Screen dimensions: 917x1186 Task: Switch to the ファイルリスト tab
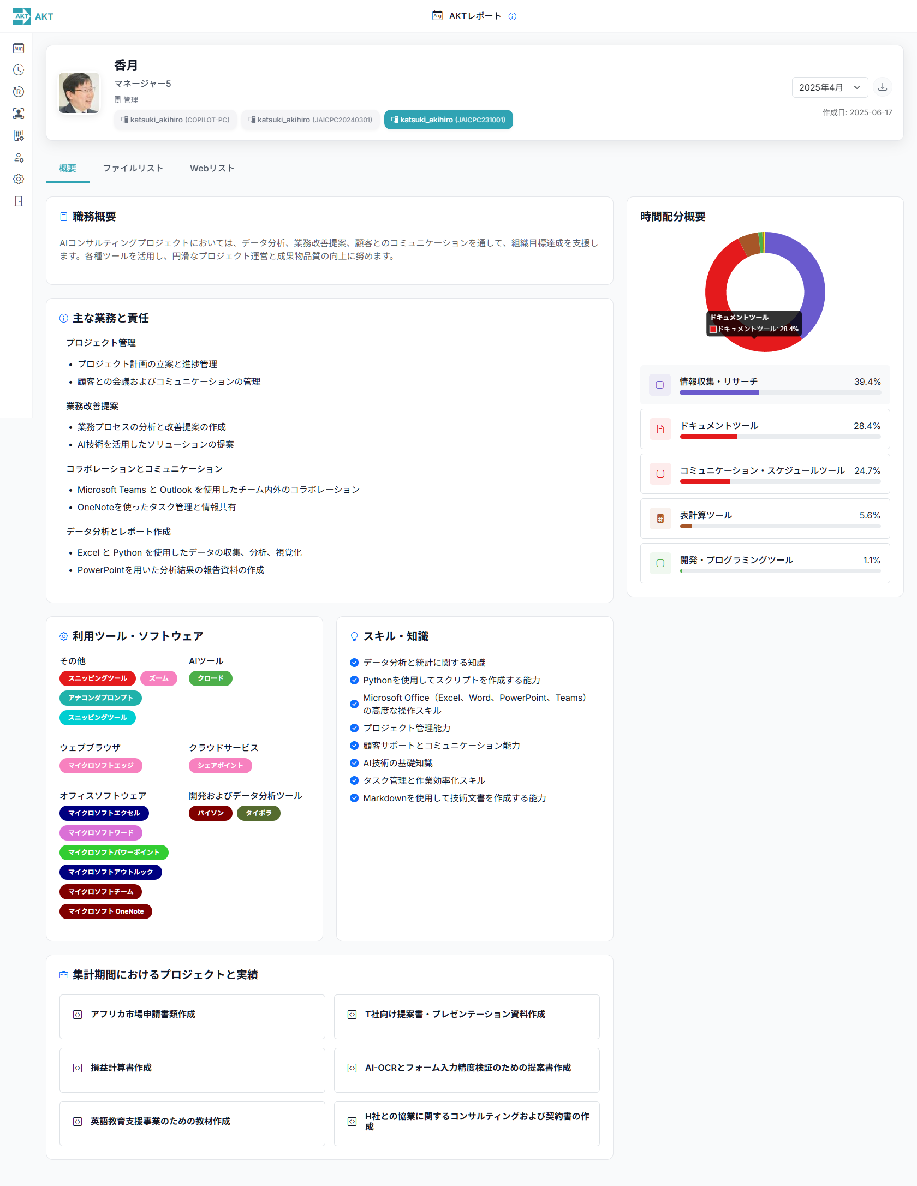click(x=133, y=168)
